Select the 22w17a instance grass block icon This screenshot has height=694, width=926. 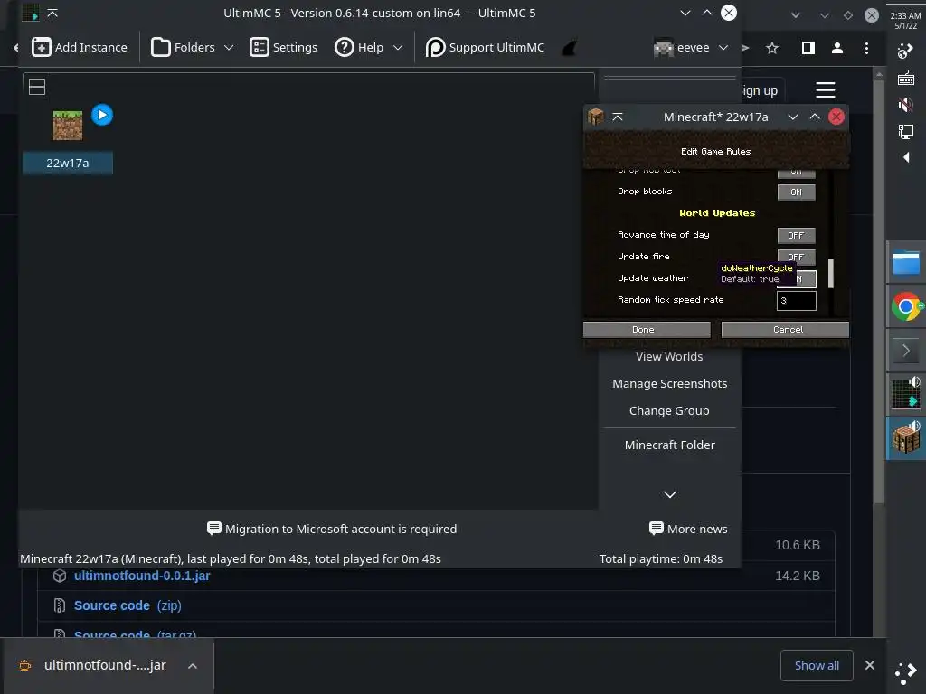[x=68, y=125]
